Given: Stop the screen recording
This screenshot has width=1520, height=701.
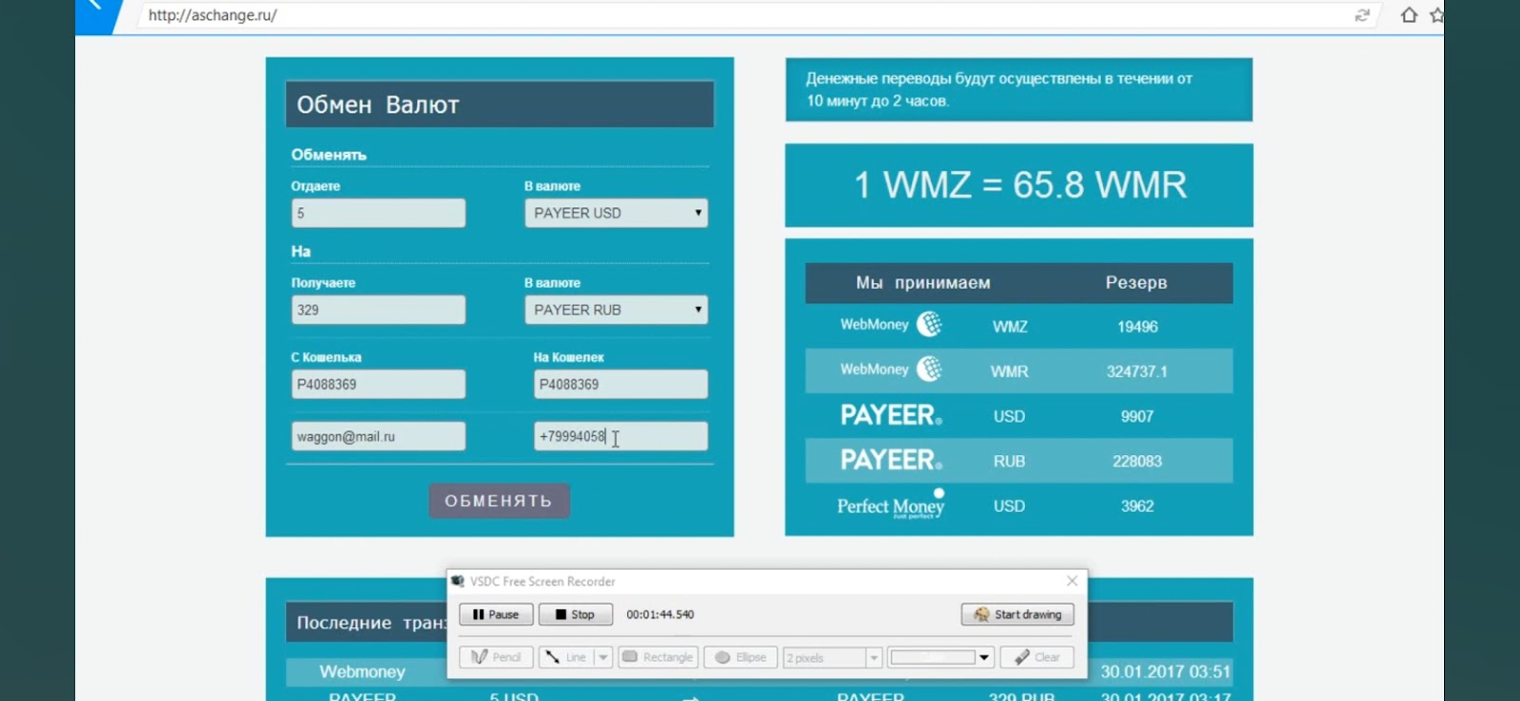Looking at the screenshot, I should click(575, 615).
